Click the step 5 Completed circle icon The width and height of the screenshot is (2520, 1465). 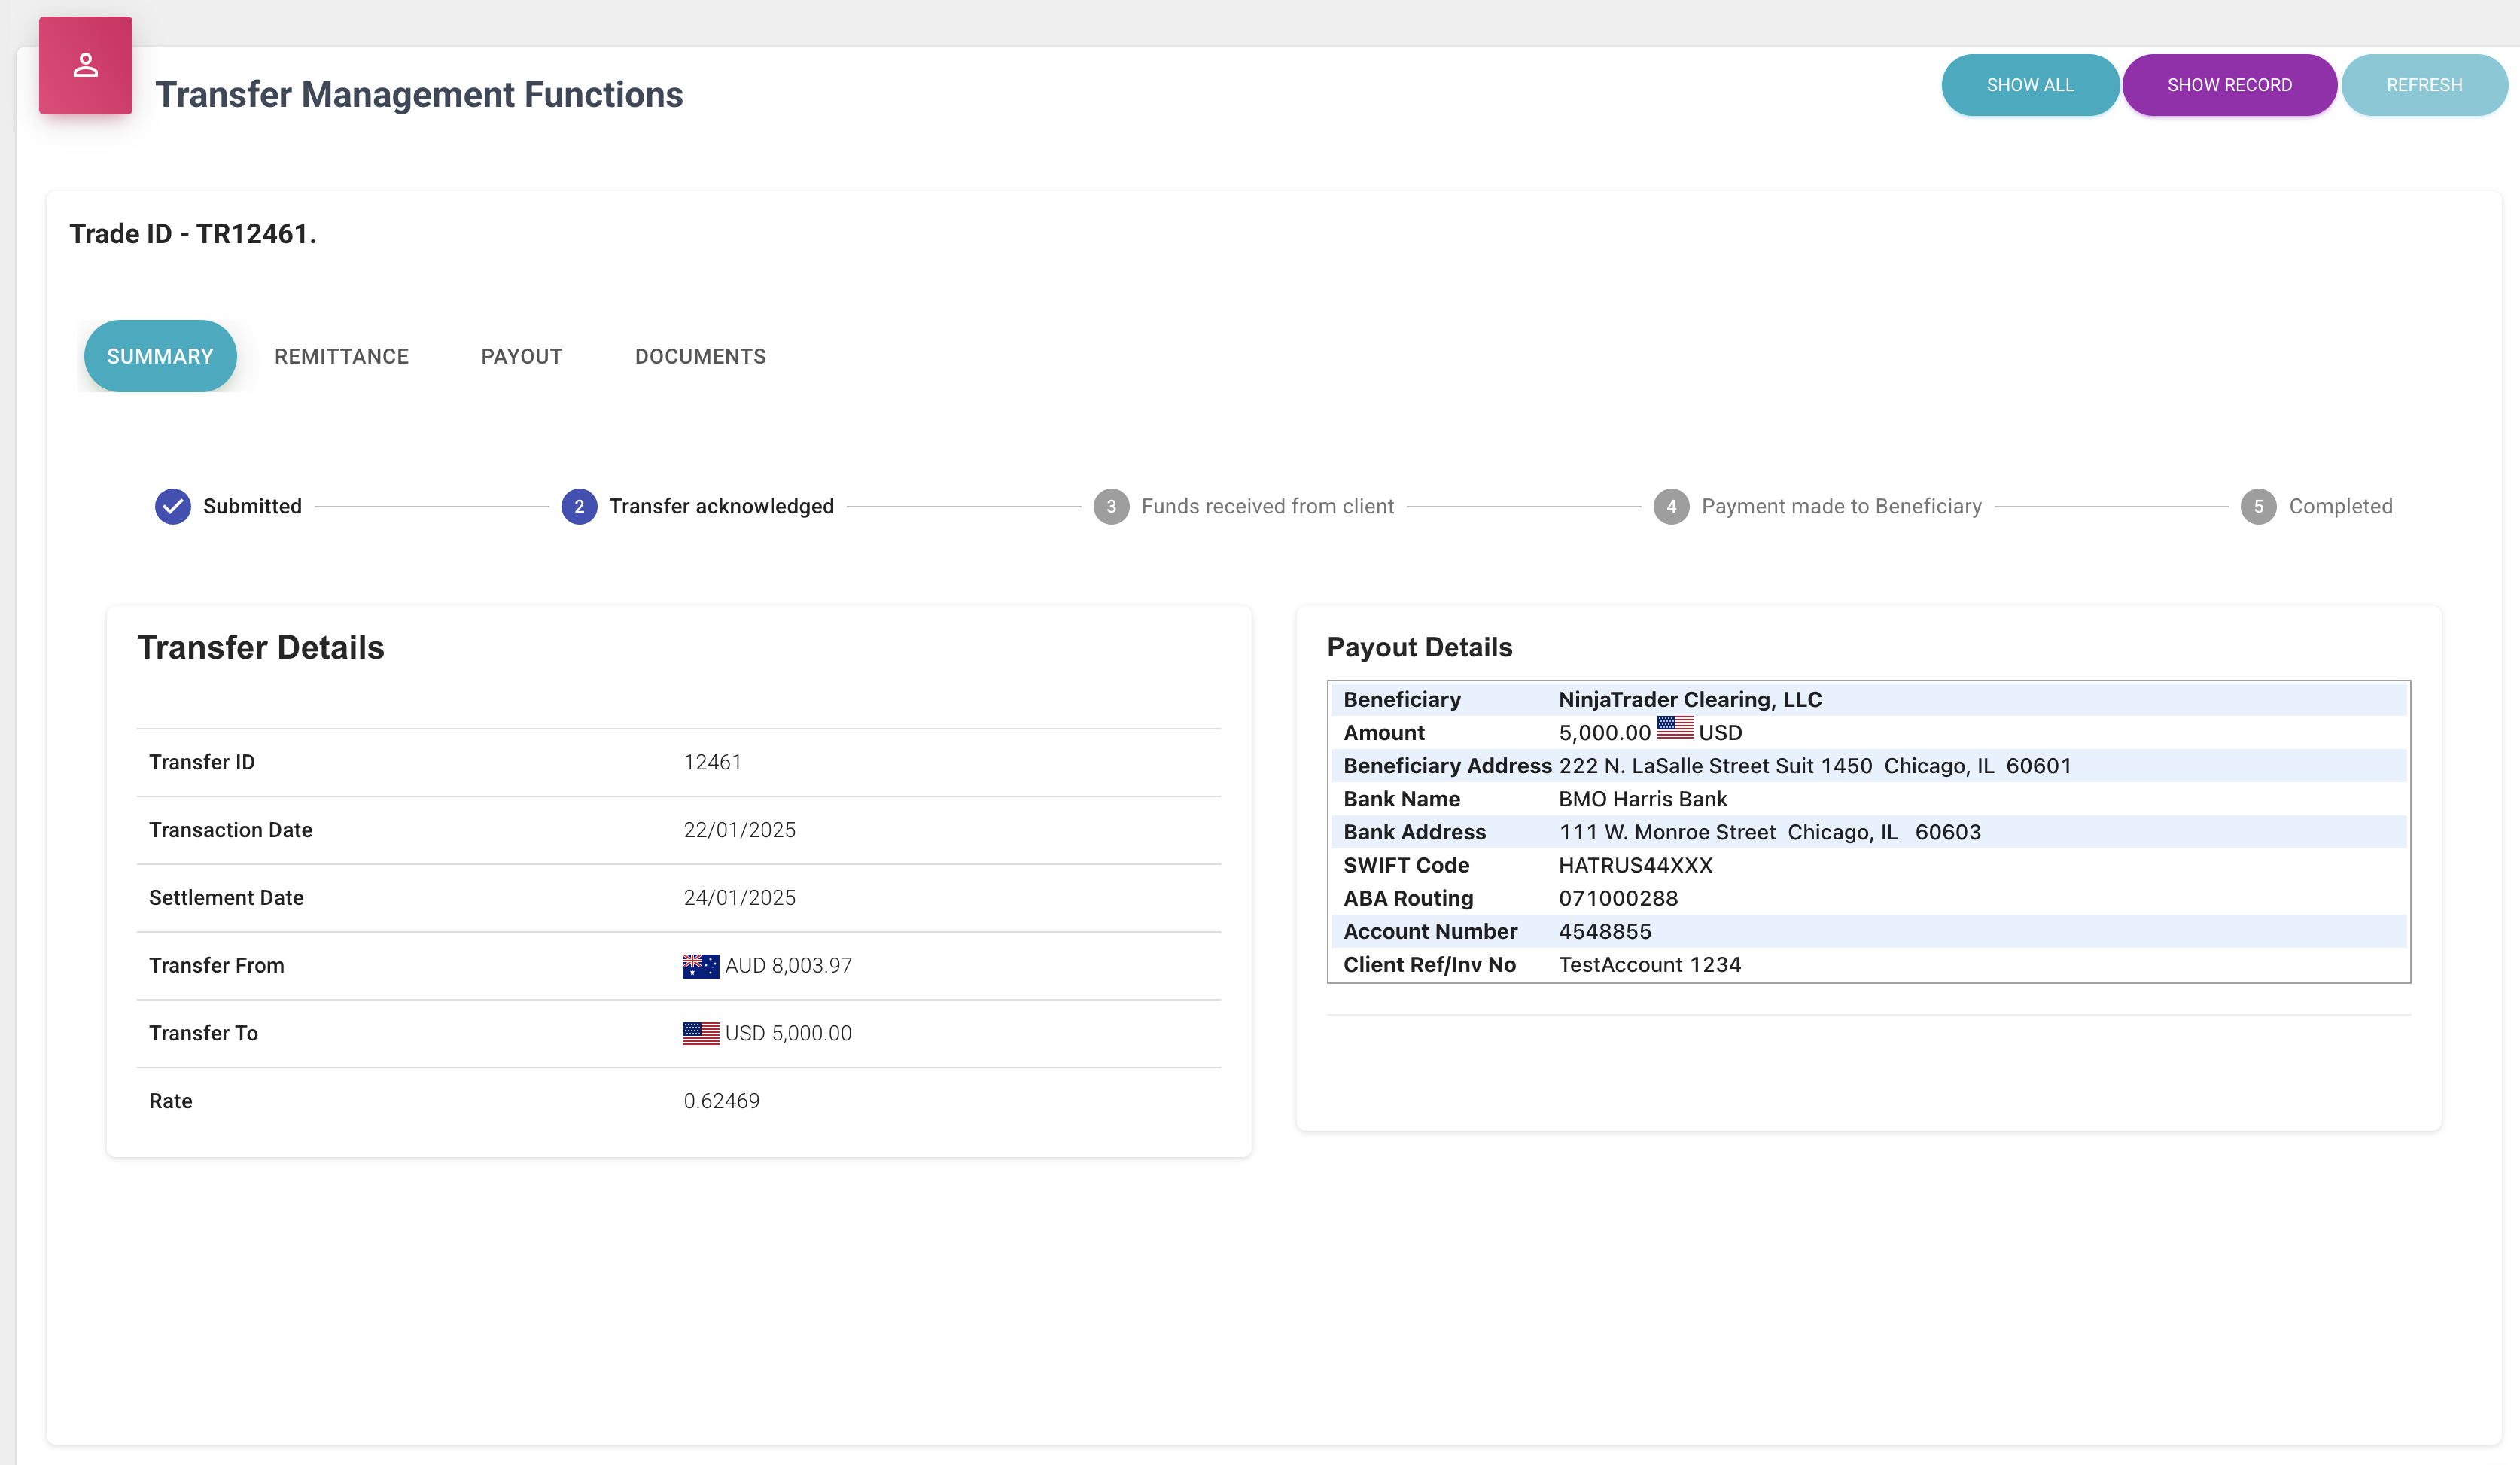click(2258, 506)
